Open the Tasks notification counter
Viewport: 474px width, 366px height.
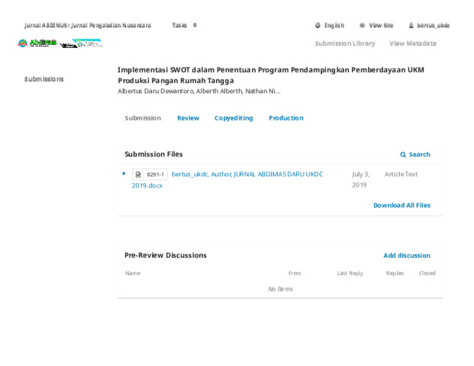[184, 25]
